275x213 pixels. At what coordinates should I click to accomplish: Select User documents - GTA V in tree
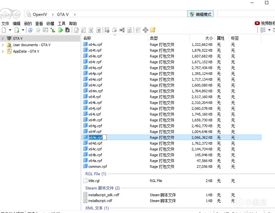click(x=32, y=45)
